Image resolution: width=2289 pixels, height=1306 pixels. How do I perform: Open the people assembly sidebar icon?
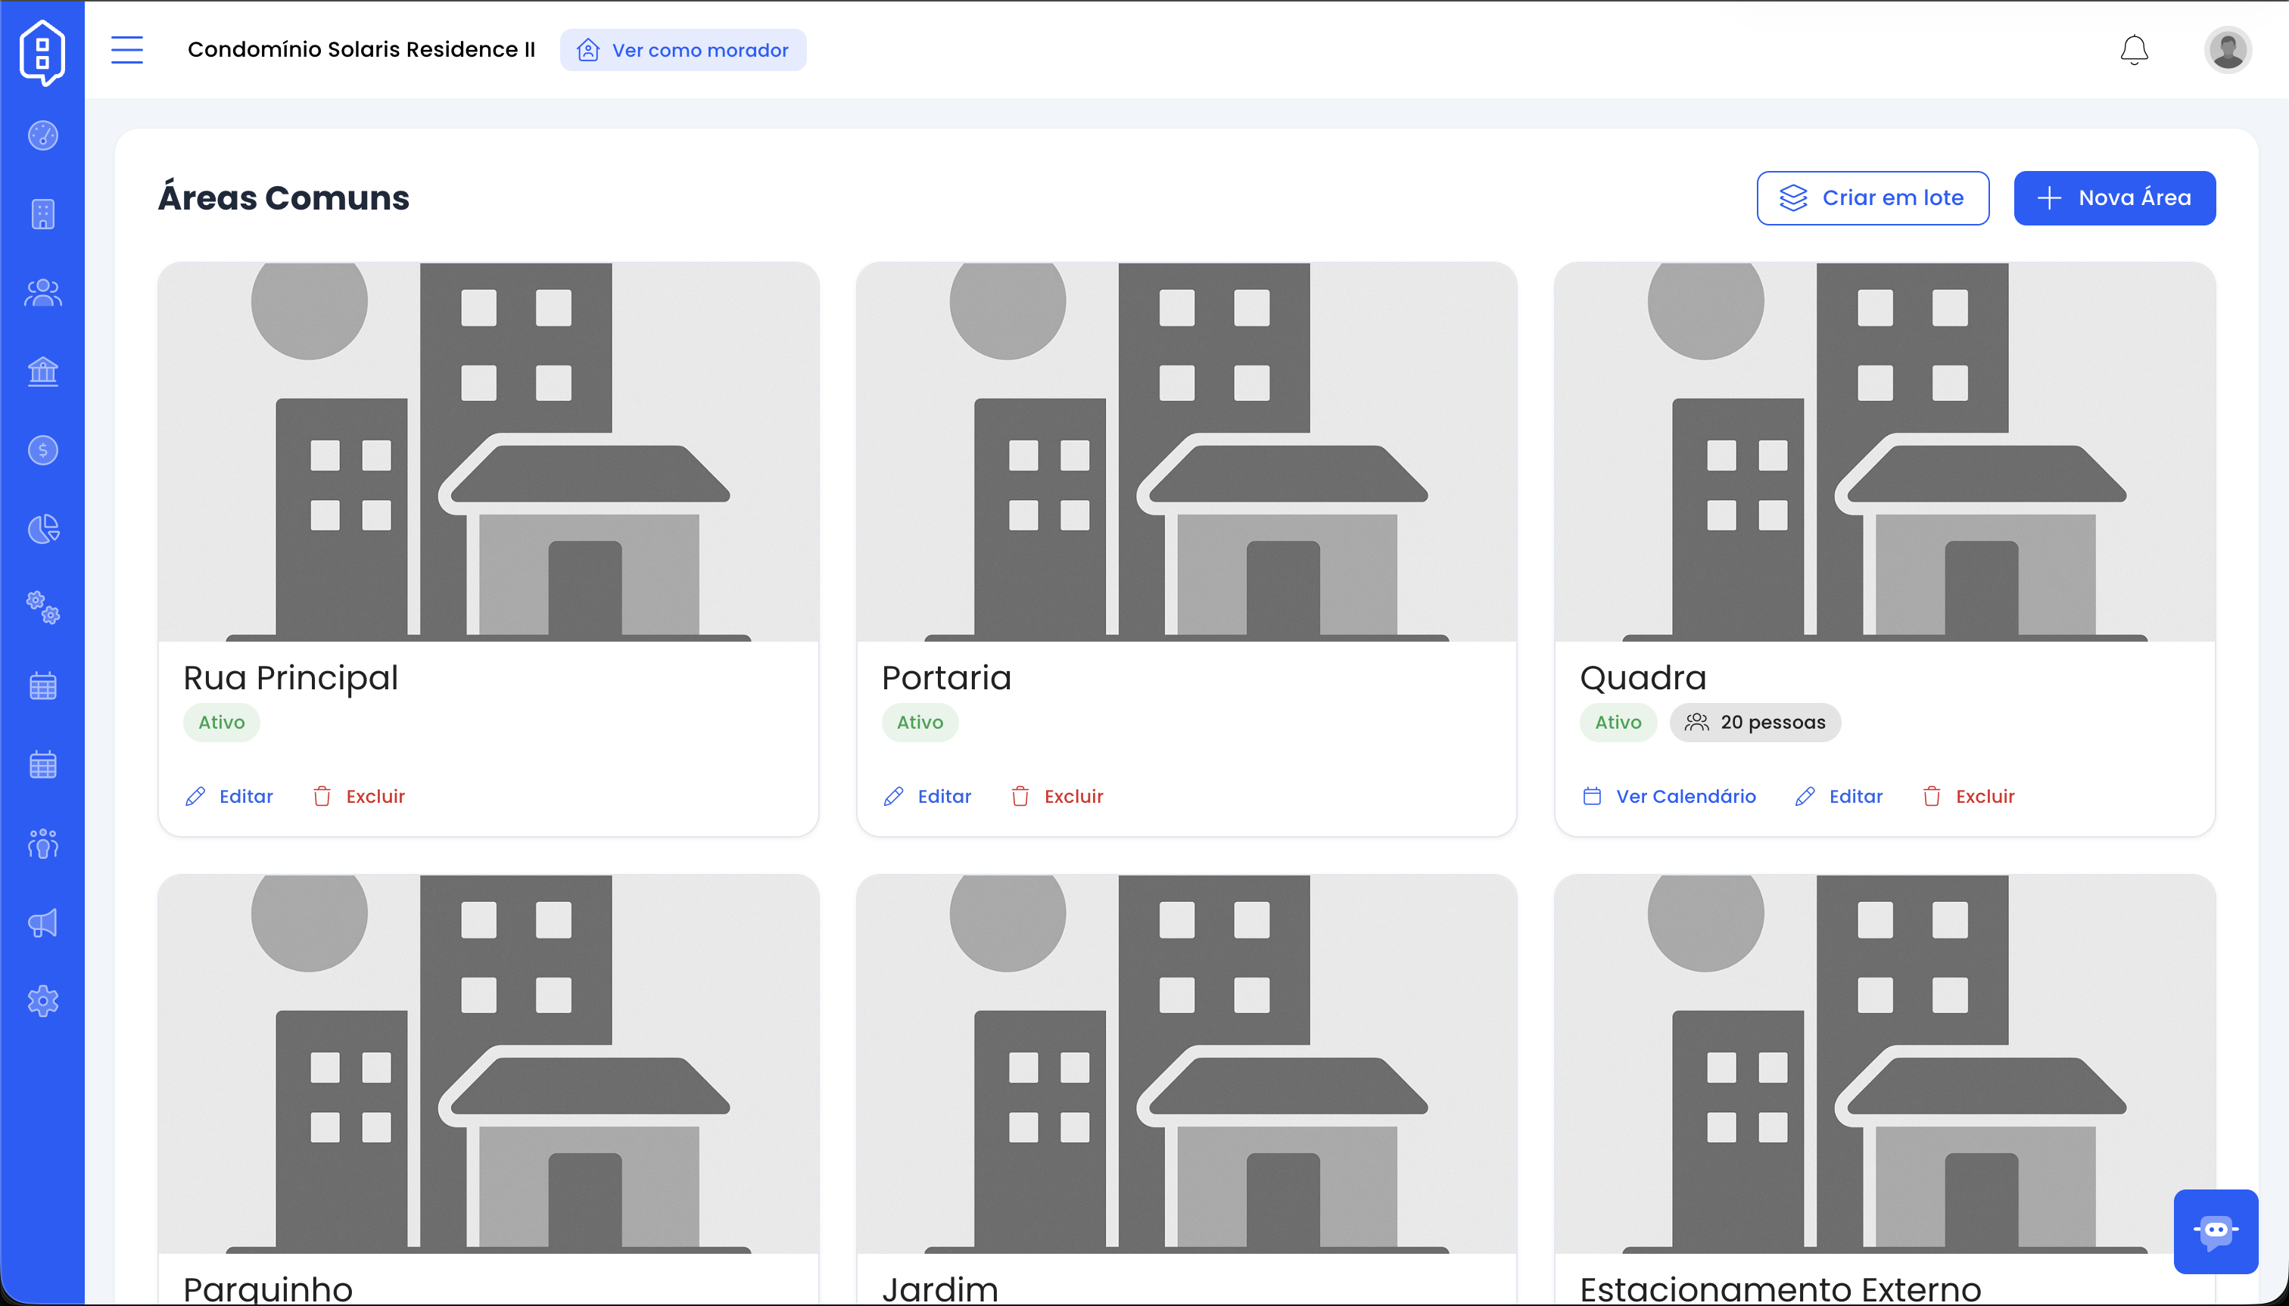click(43, 844)
